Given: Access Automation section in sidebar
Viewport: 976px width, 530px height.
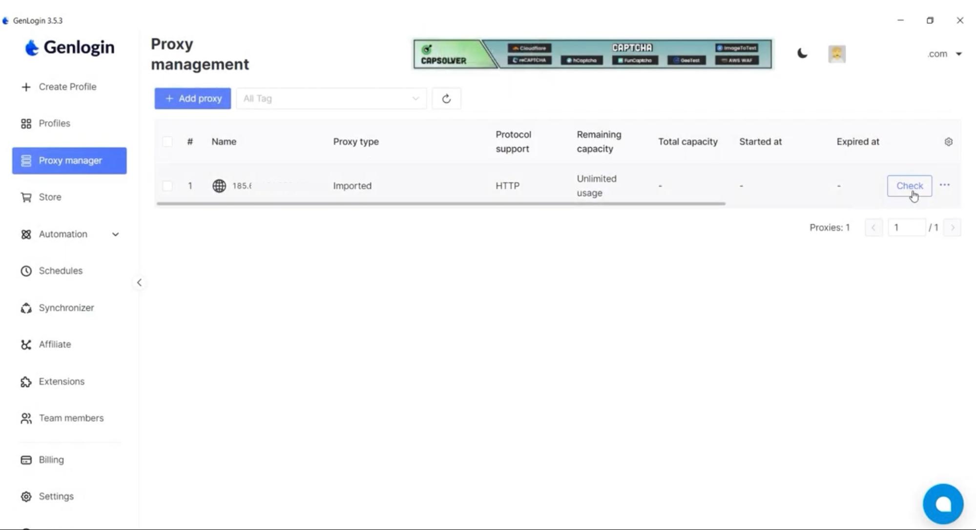Looking at the screenshot, I should (x=62, y=234).
